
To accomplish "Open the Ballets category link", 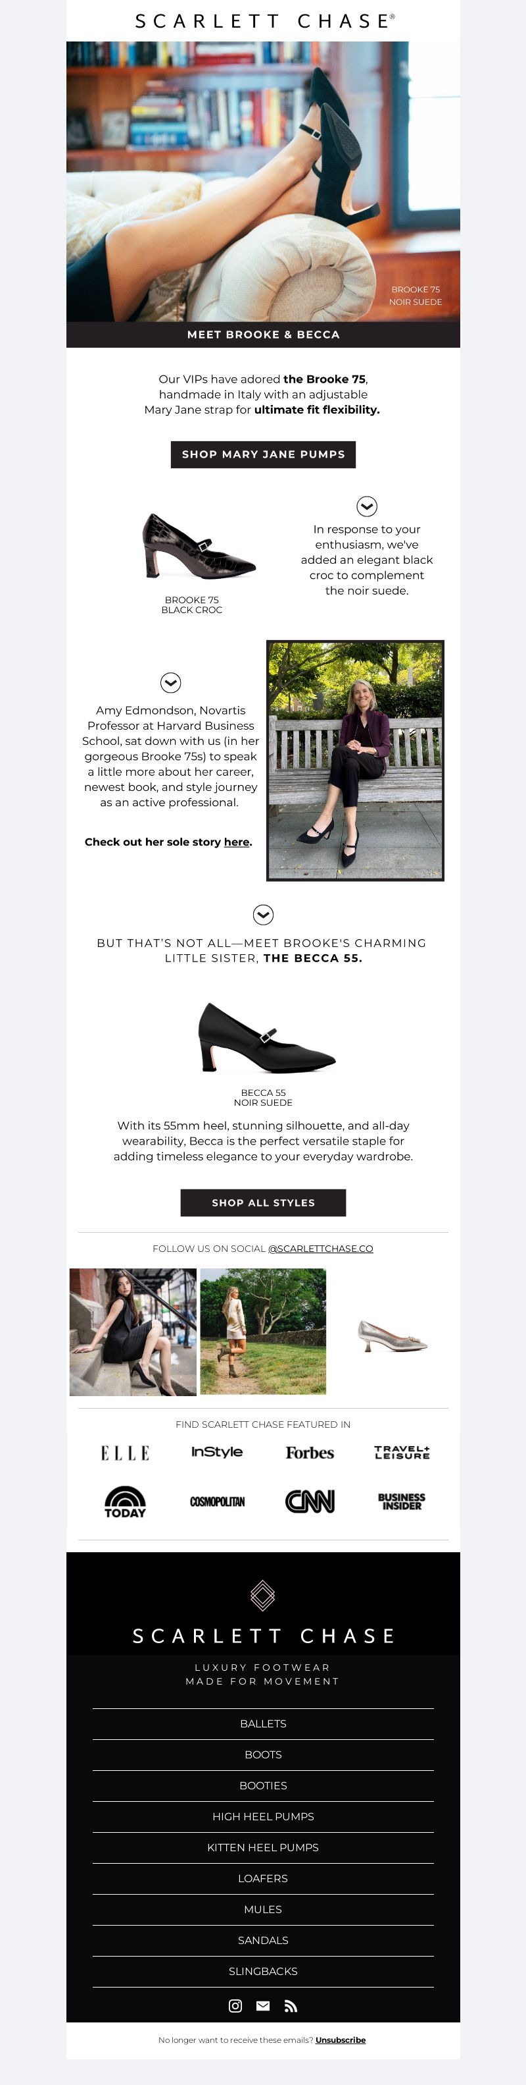I will 264,1724.
